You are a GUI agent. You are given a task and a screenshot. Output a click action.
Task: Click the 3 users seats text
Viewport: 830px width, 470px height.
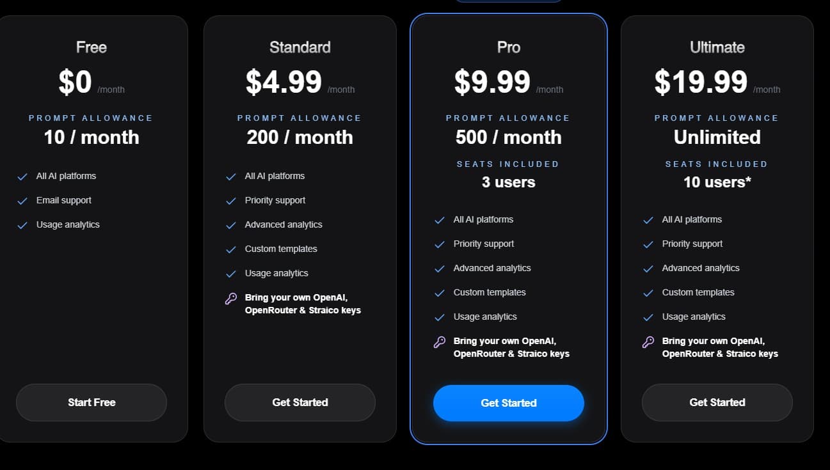(x=508, y=182)
